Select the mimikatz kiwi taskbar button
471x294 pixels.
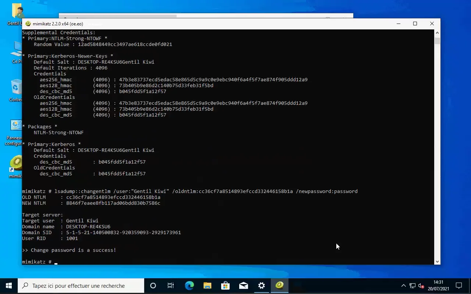279,286
